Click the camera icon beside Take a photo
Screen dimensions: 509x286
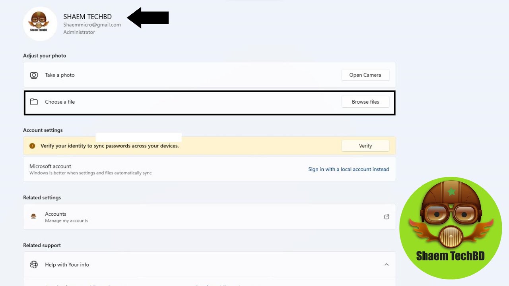coord(34,75)
